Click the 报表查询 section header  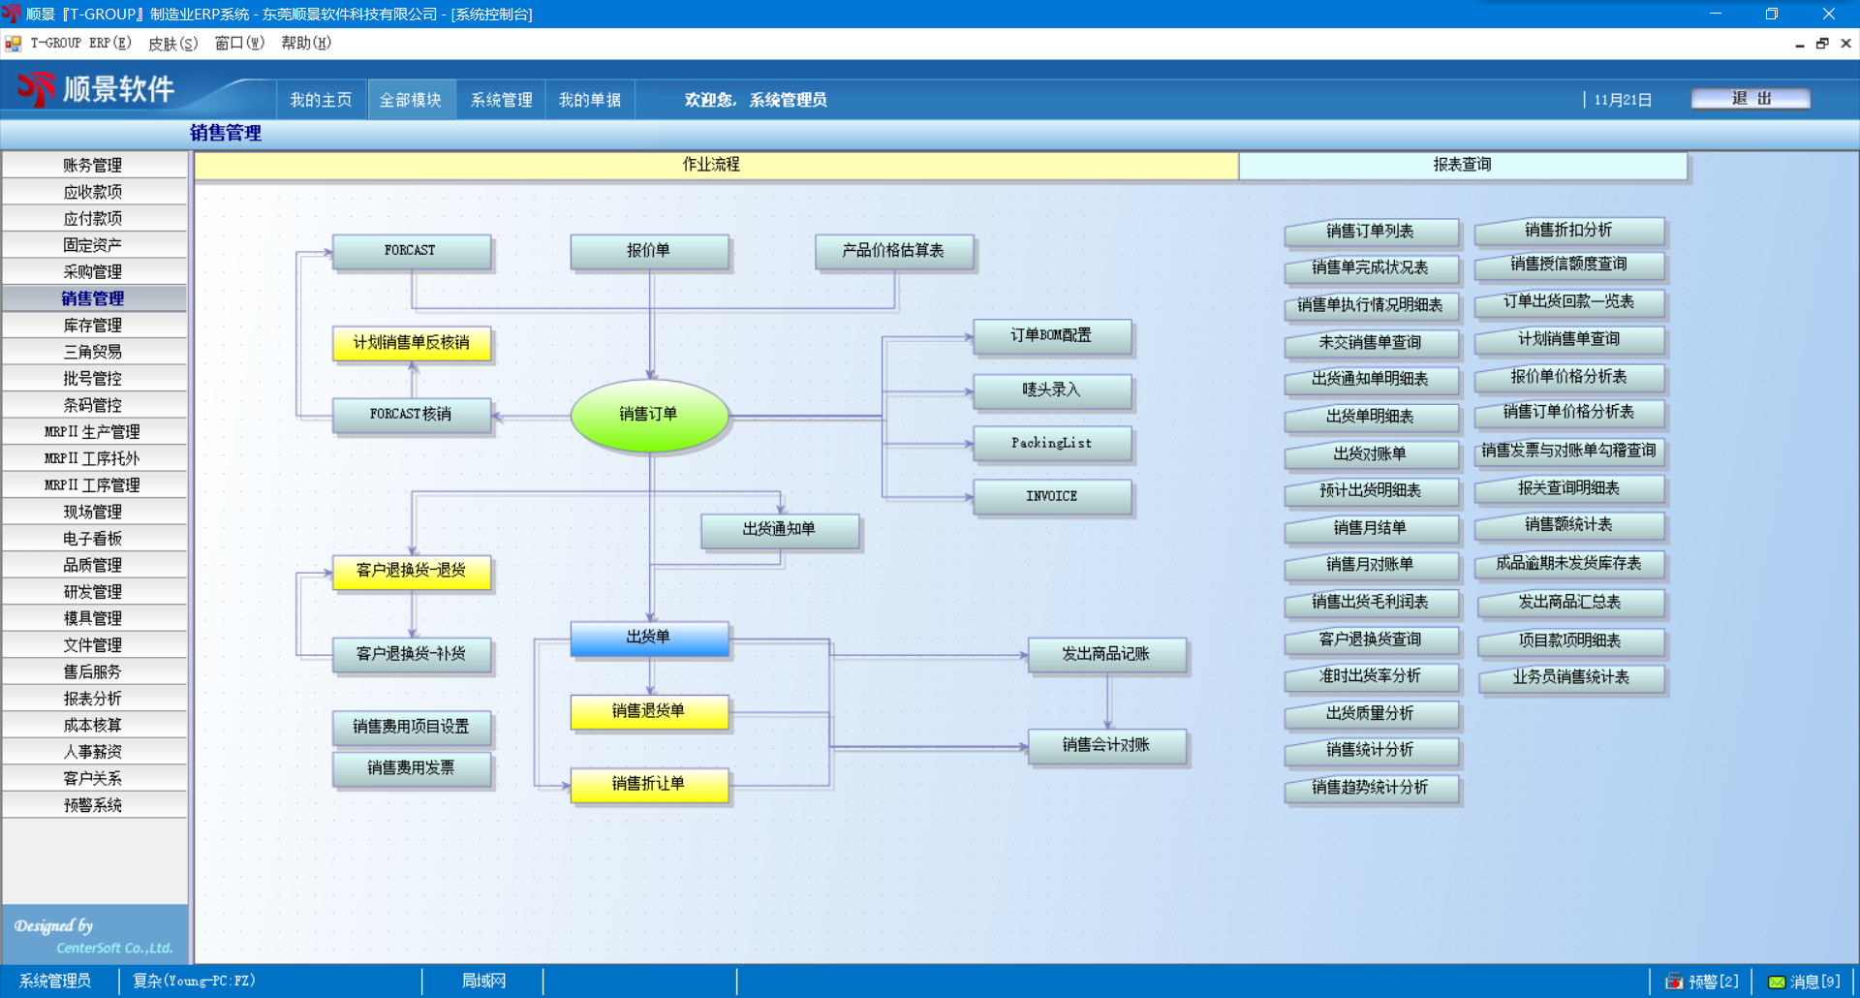(x=1462, y=166)
